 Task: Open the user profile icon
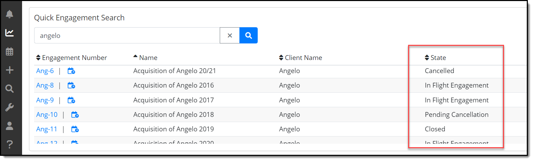[x=10, y=126]
